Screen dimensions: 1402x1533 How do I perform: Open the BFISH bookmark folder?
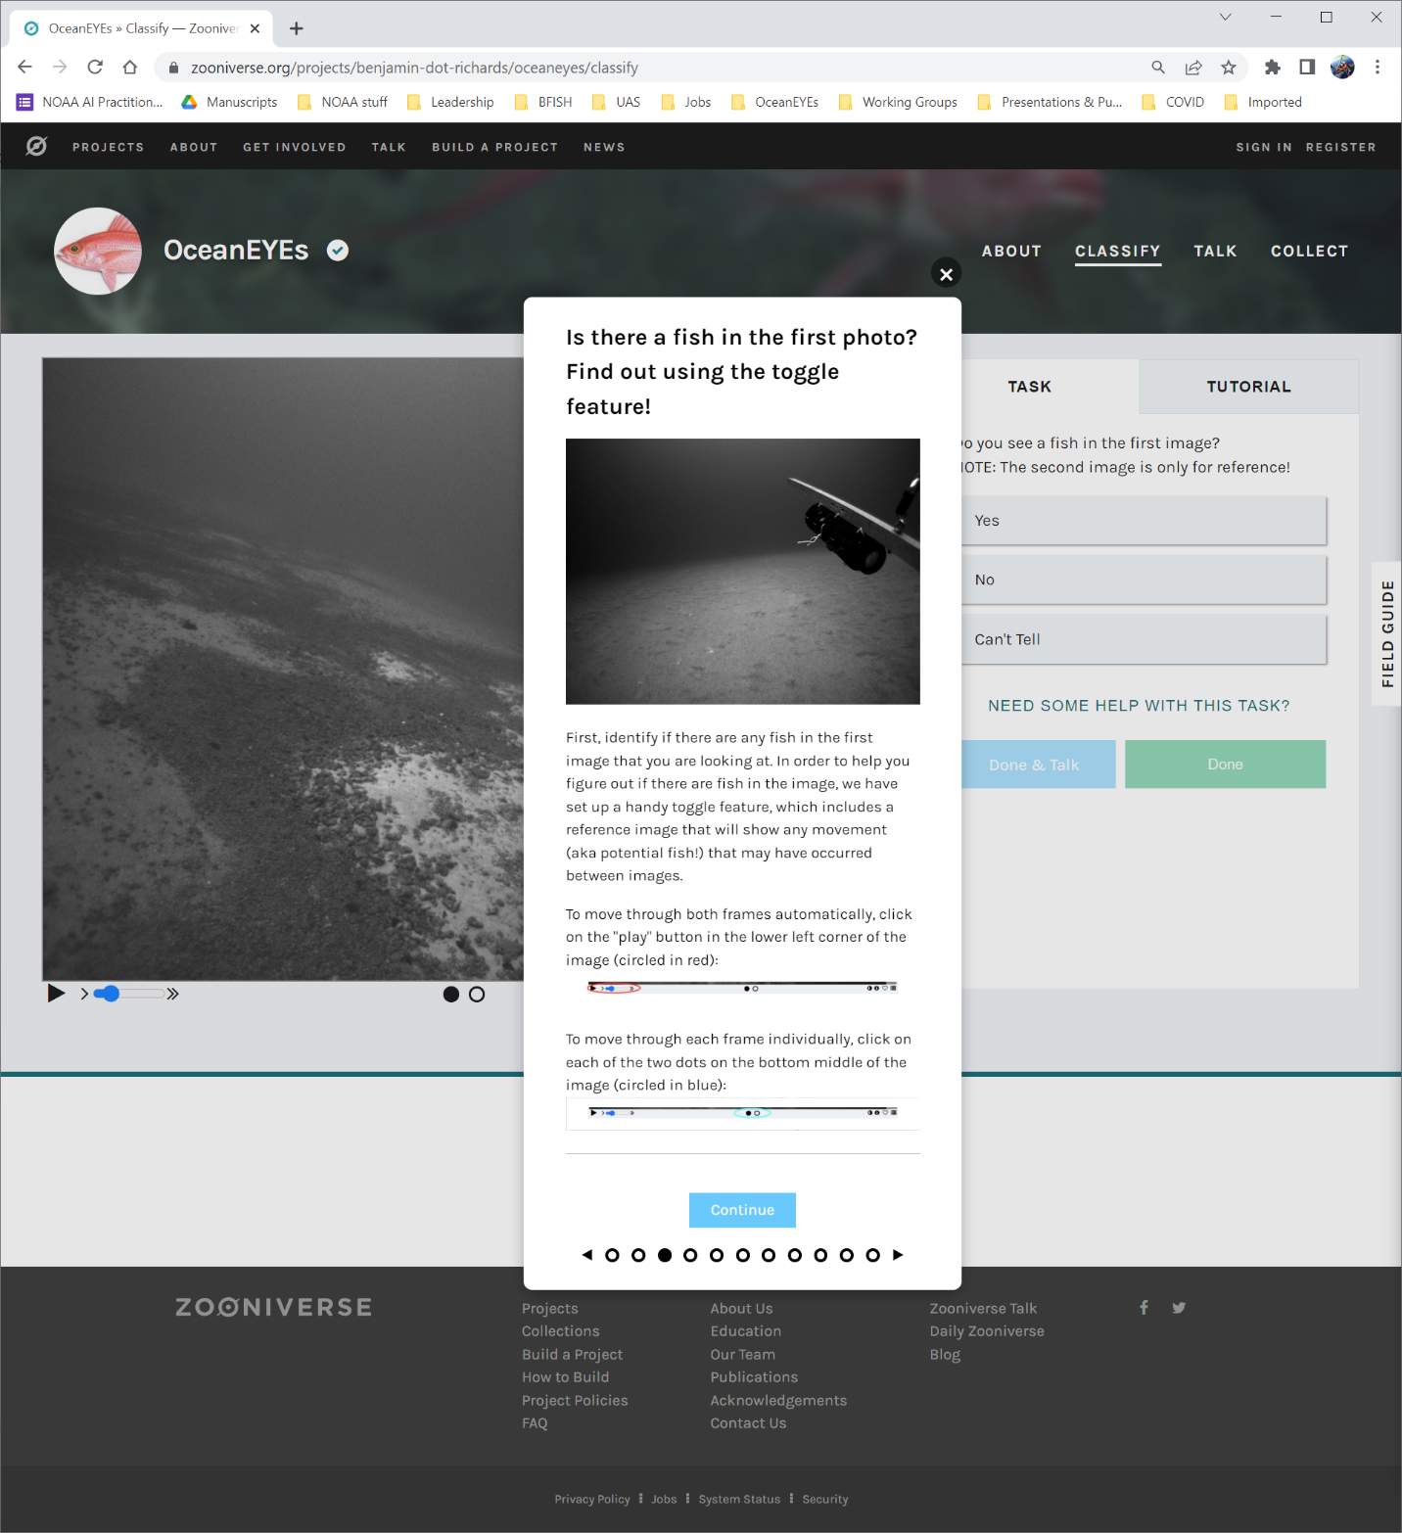[x=543, y=102]
